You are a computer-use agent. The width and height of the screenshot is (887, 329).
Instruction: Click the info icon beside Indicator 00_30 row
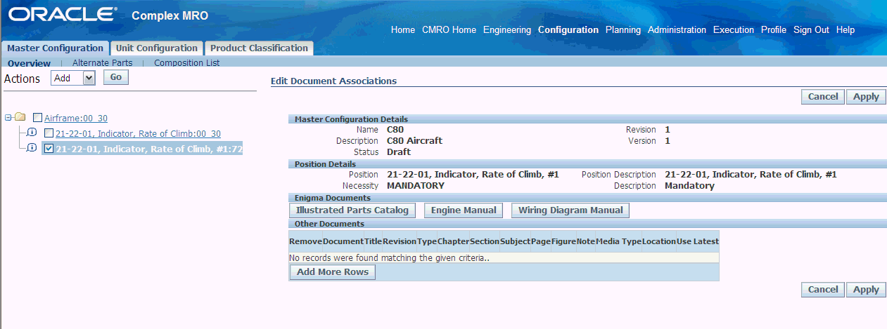32,133
